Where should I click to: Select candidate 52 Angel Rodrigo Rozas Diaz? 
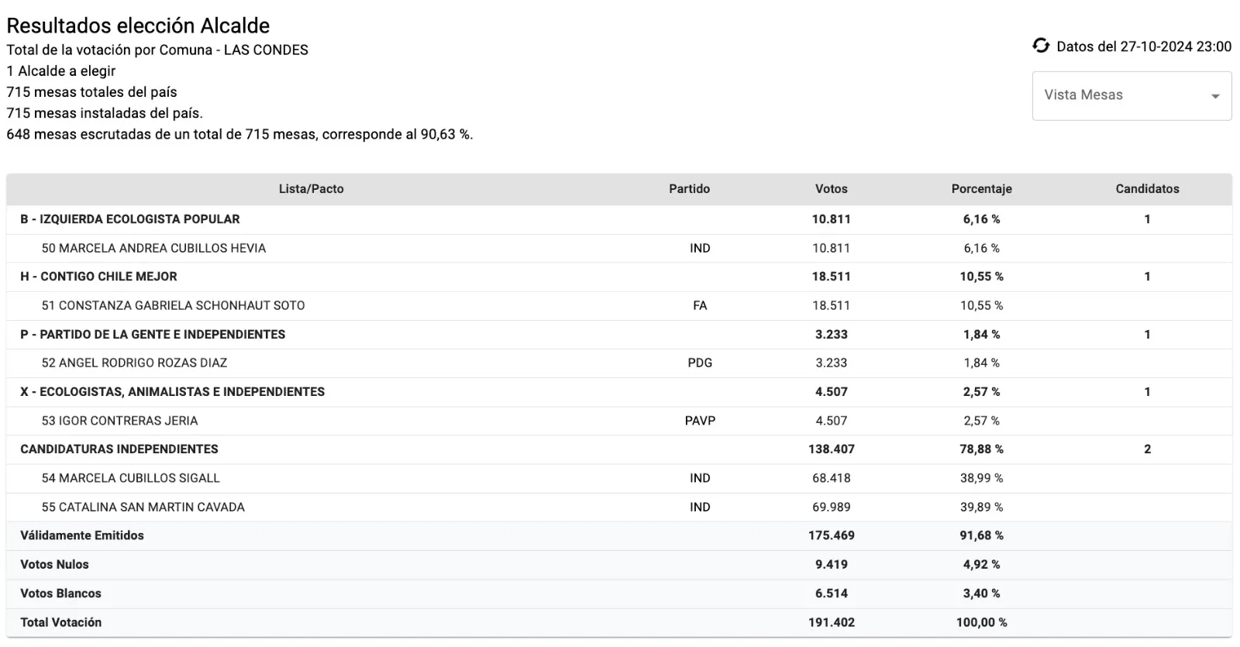point(619,363)
